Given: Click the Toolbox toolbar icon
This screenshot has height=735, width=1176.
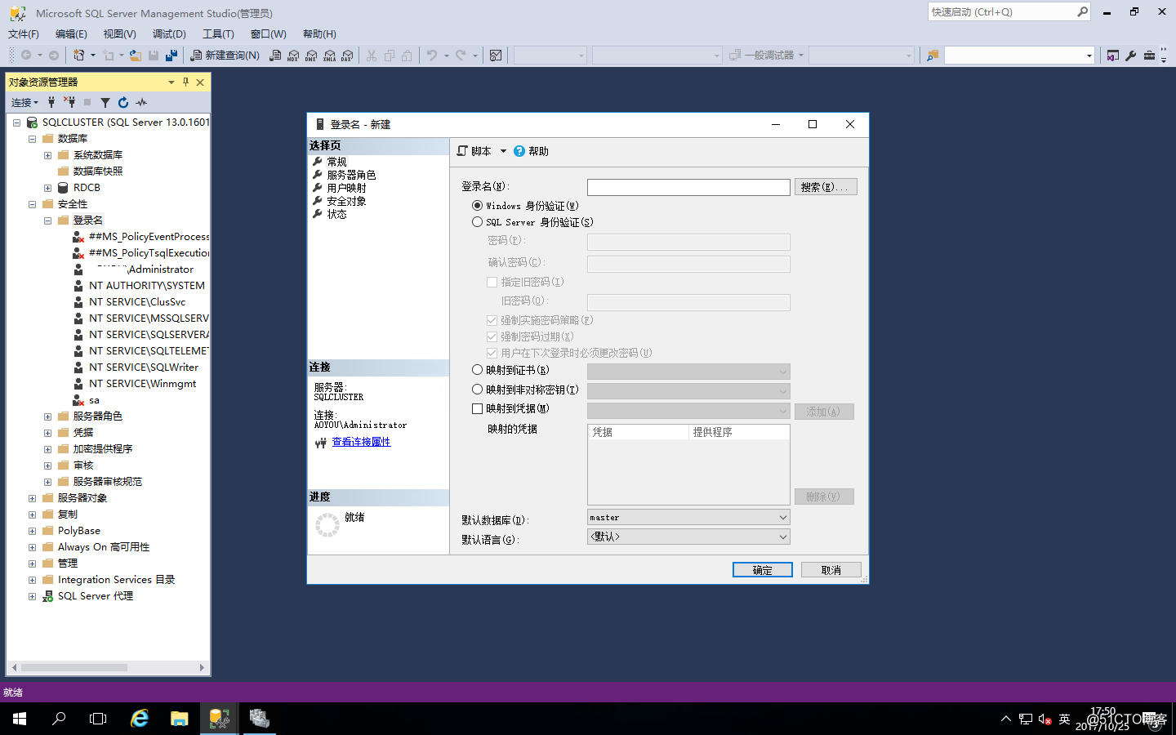Looking at the screenshot, I should (1149, 56).
